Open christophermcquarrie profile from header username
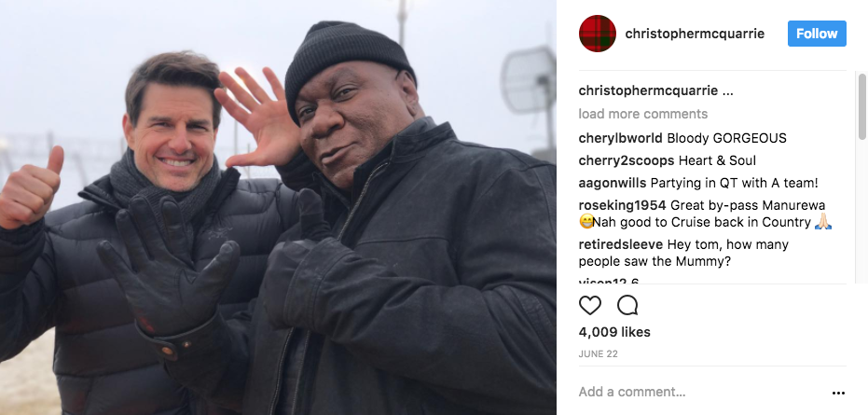The height and width of the screenshot is (415, 868). pyautogui.click(x=695, y=34)
